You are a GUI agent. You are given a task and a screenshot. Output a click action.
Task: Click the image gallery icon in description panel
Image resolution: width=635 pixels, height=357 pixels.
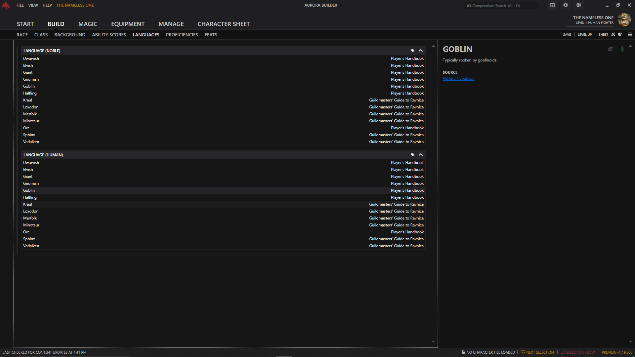pos(611,49)
